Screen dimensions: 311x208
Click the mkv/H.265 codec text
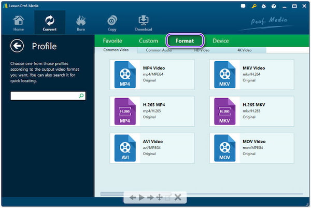251,111
